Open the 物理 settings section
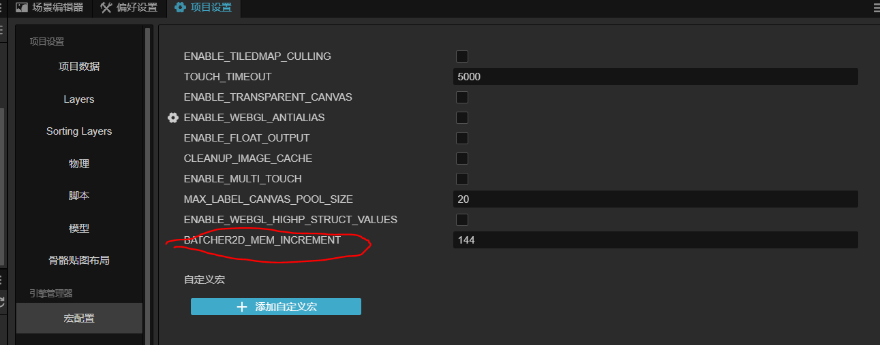880x345 pixels. [79, 164]
